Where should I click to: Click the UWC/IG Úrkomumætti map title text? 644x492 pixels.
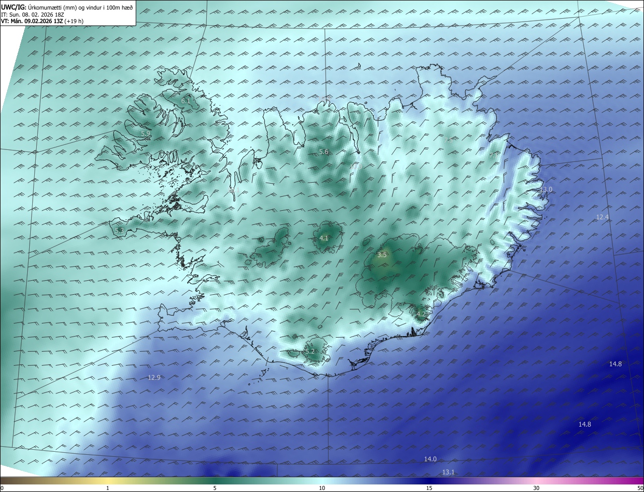[67, 7]
